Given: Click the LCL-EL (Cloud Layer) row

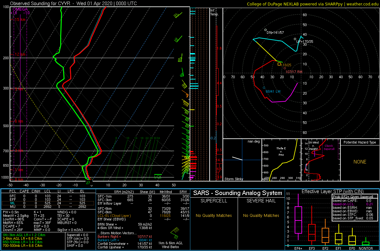Looking at the screenshot, I should point(143,216).
